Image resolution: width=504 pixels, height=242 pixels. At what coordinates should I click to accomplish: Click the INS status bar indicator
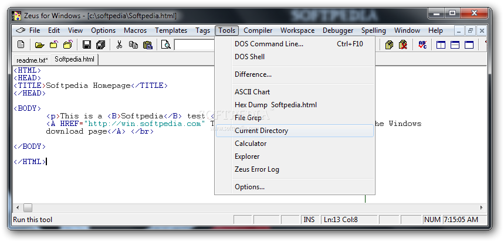pyautogui.click(x=309, y=220)
